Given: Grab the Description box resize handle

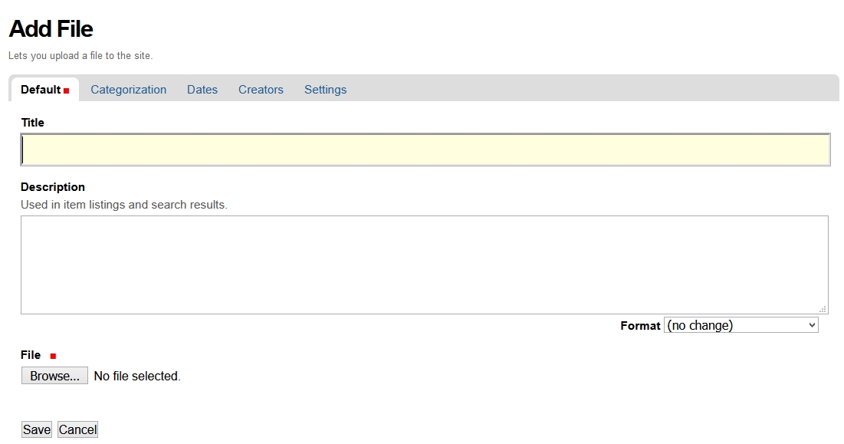Looking at the screenshot, I should point(823,309).
